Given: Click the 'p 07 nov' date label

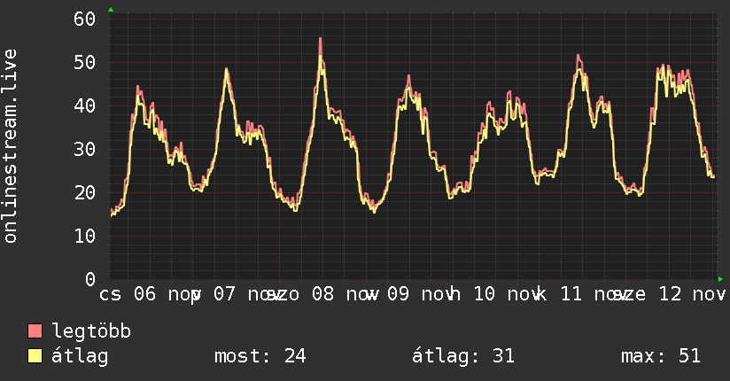Looking at the screenshot, I should tap(235, 294).
